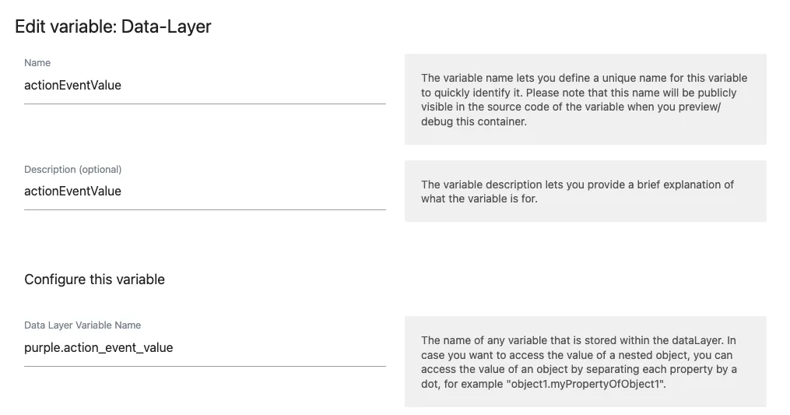The image size is (790, 415).
Task: Click the 'Name' field label
Action: click(x=37, y=62)
